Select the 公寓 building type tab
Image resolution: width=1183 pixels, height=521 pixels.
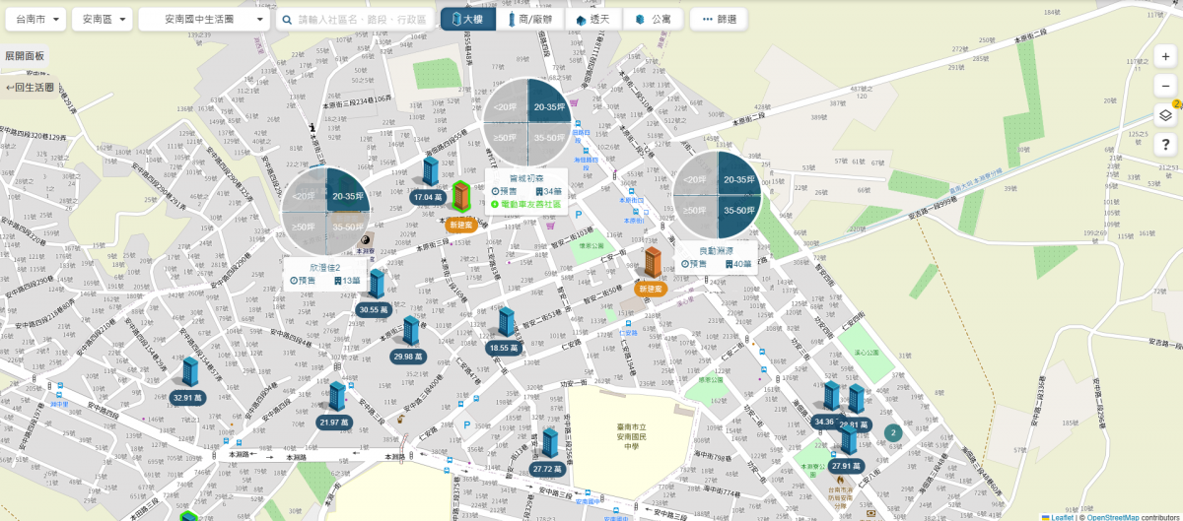point(654,20)
